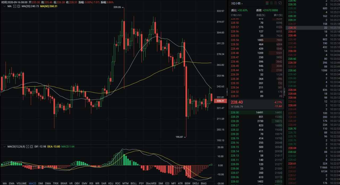Screen dimensions: 340x185
Task: Click the ¥1546.79 converted price
Action: pos(237,107)
